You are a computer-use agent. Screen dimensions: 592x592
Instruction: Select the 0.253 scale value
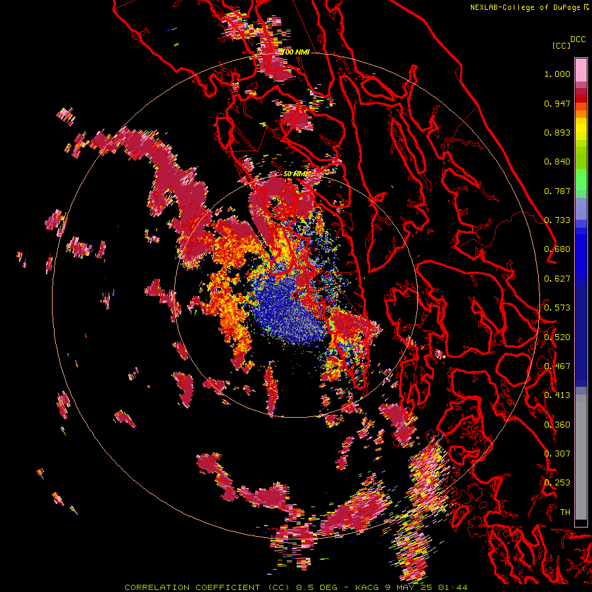click(x=557, y=483)
